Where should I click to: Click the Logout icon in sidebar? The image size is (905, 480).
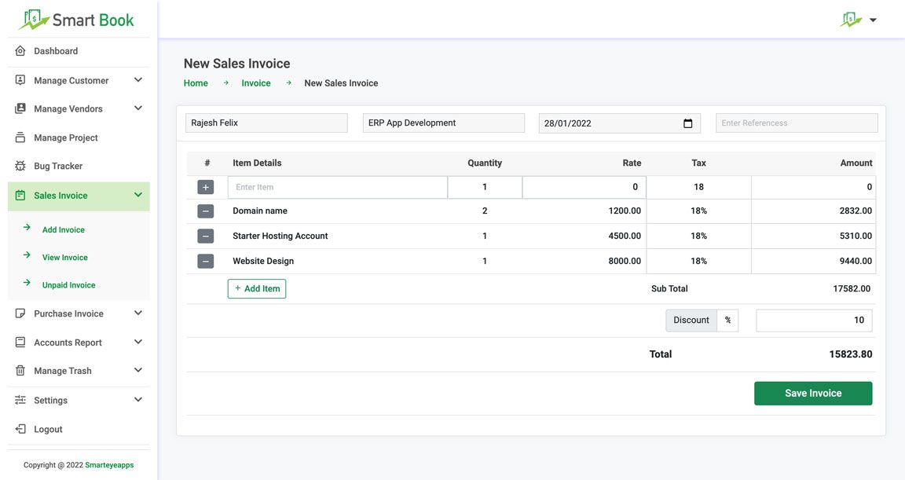(x=20, y=430)
